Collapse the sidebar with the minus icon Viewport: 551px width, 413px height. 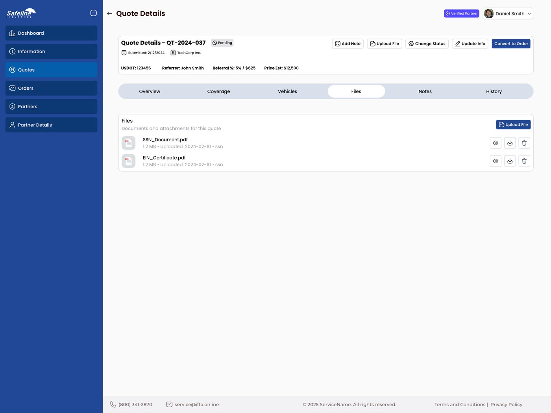tap(94, 13)
